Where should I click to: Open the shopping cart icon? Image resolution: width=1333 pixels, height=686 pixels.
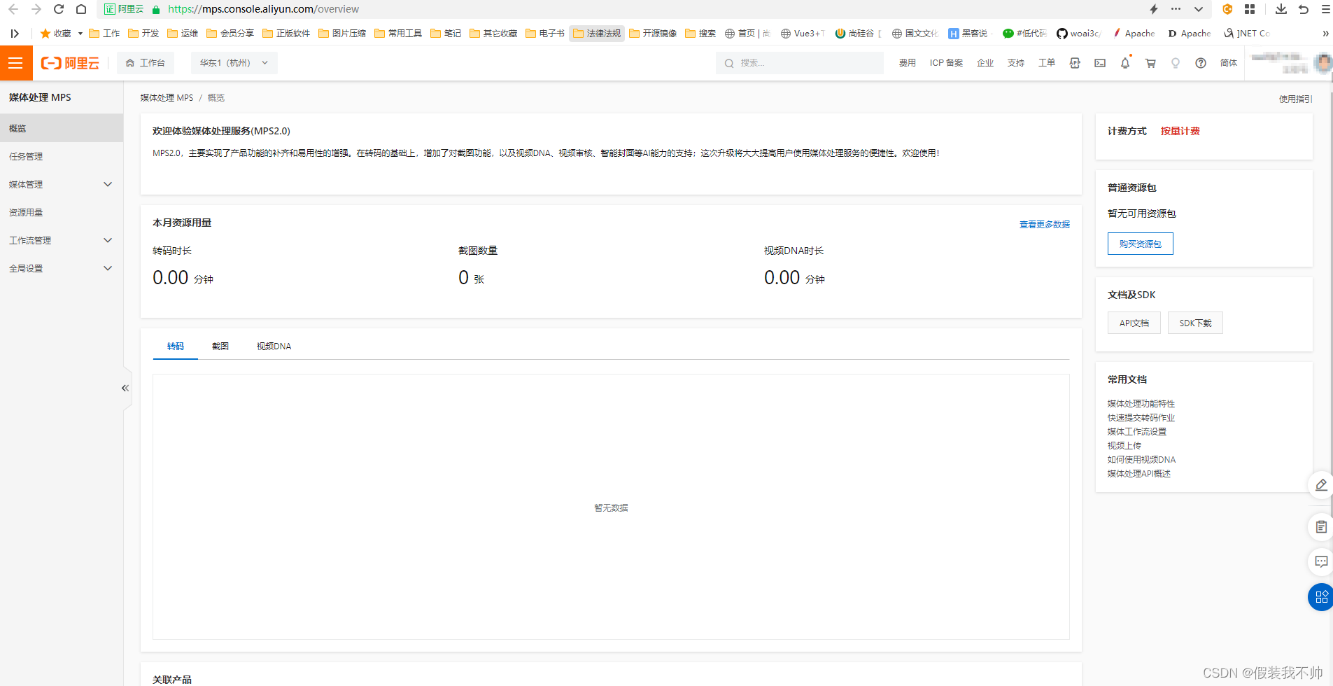[1150, 63]
